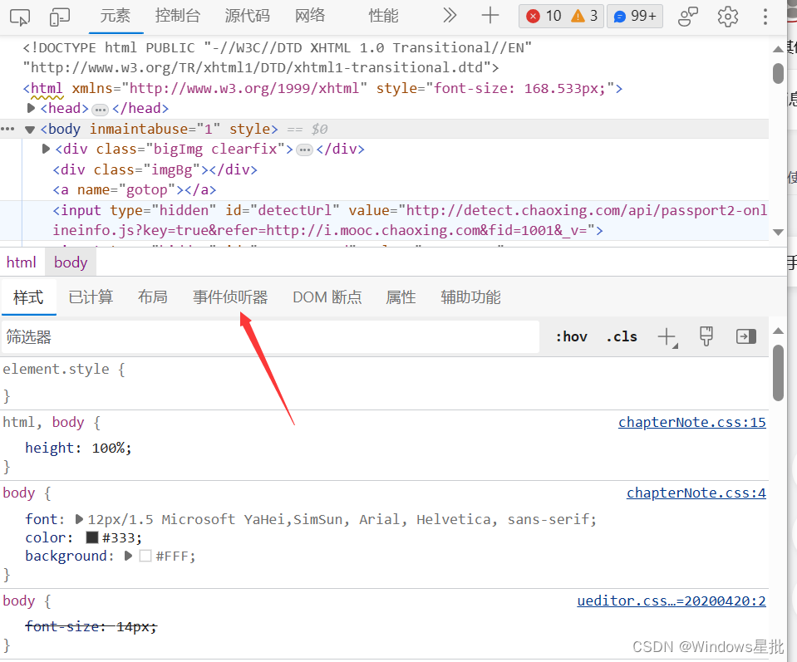Image resolution: width=797 pixels, height=662 pixels.
Task: Switch to the 元素 tab
Action: click(116, 17)
